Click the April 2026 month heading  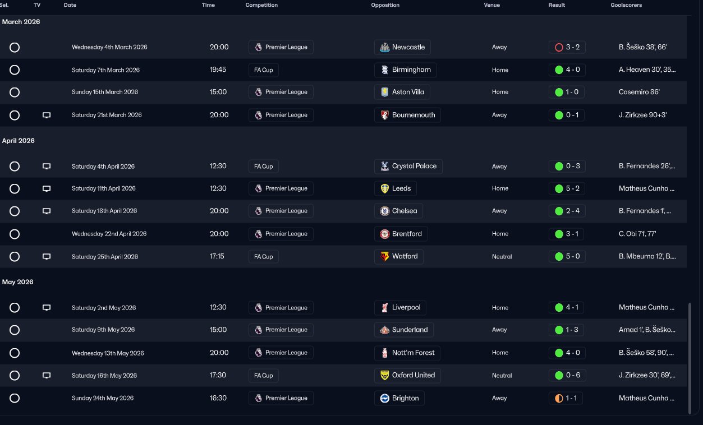[19, 141]
